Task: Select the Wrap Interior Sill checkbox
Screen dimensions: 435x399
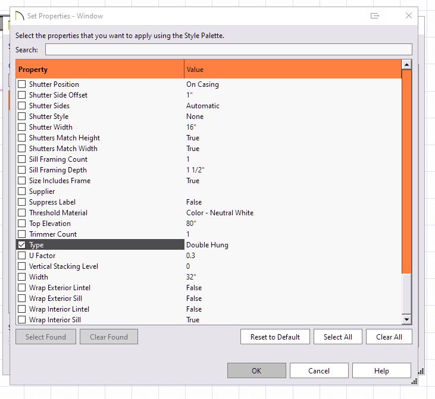Action: pos(22,320)
